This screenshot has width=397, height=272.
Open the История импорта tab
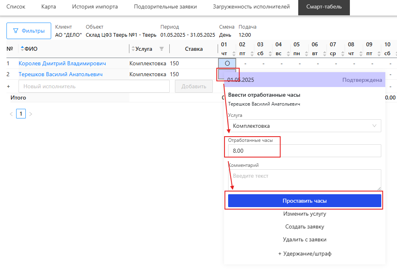pos(95,7)
